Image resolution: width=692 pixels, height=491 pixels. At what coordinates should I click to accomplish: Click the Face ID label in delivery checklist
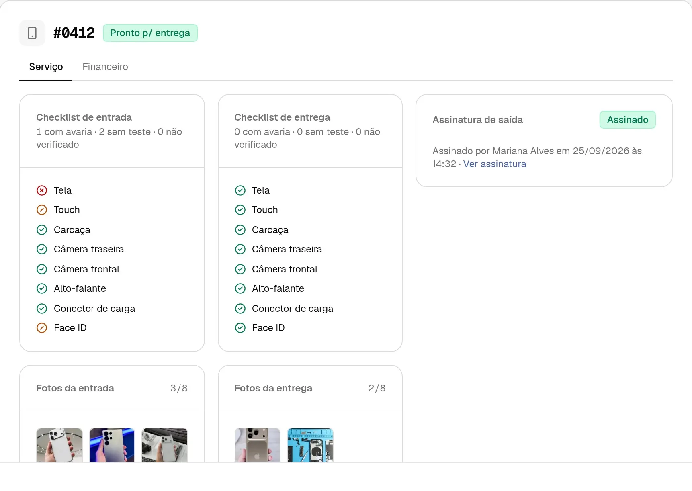point(268,328)
